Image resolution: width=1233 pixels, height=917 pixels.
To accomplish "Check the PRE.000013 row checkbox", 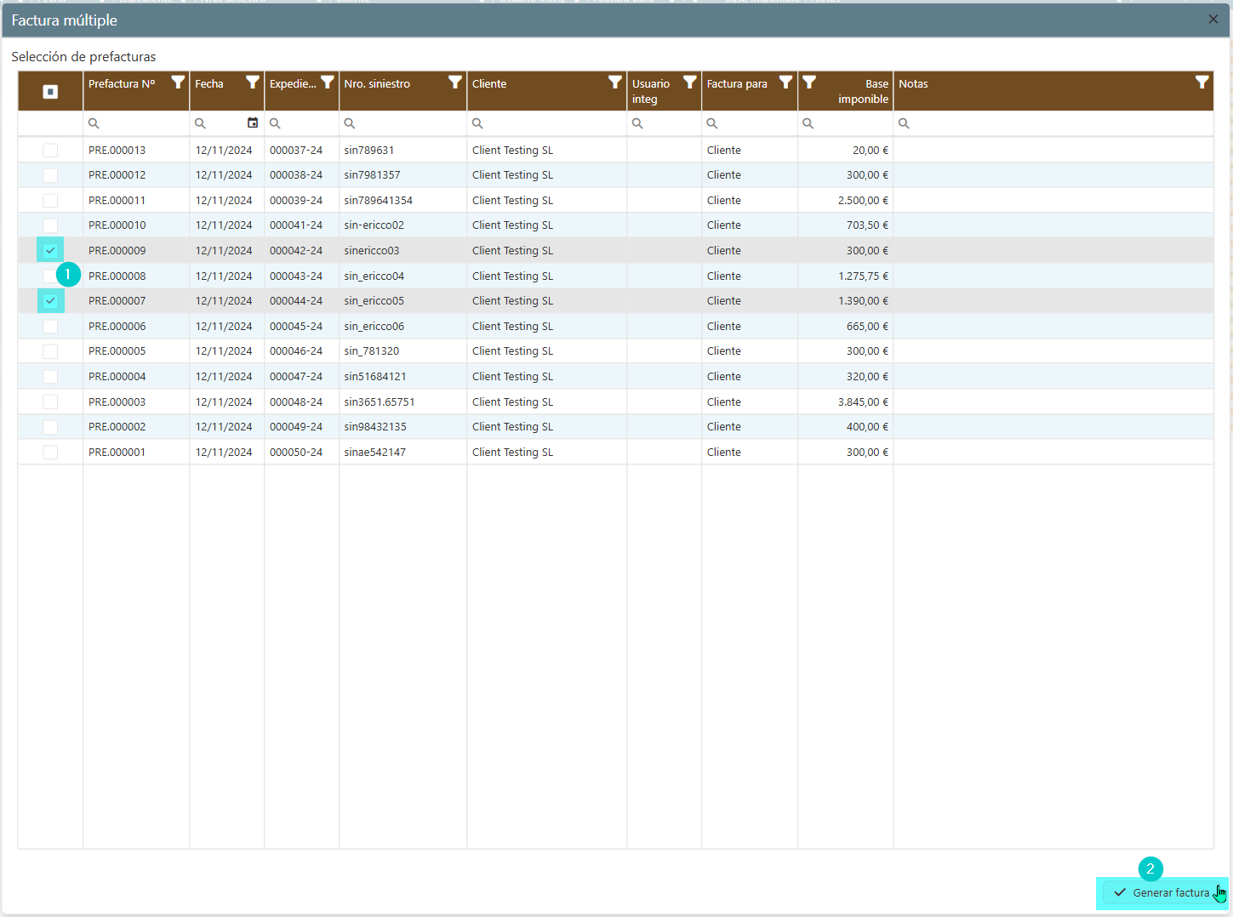I will tap(50, 151).
